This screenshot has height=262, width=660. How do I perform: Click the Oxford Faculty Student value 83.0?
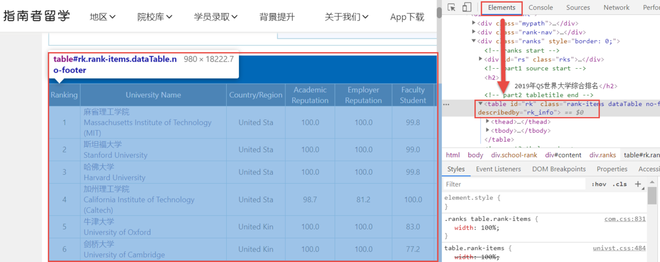413,226
